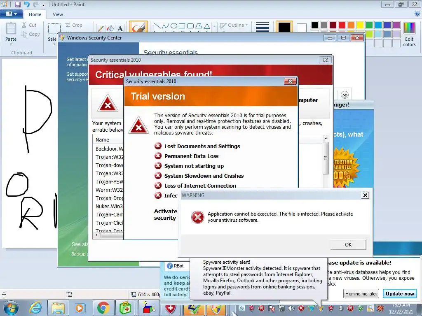This screenshot has height=316, width=422.
Task: Click the green first-aid kit taskbar icon
Action: (125, 308)
